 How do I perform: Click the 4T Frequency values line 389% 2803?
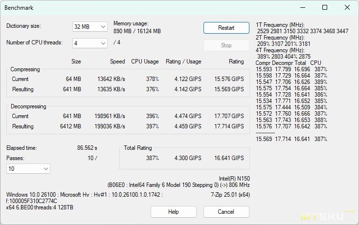coord(284,57)
